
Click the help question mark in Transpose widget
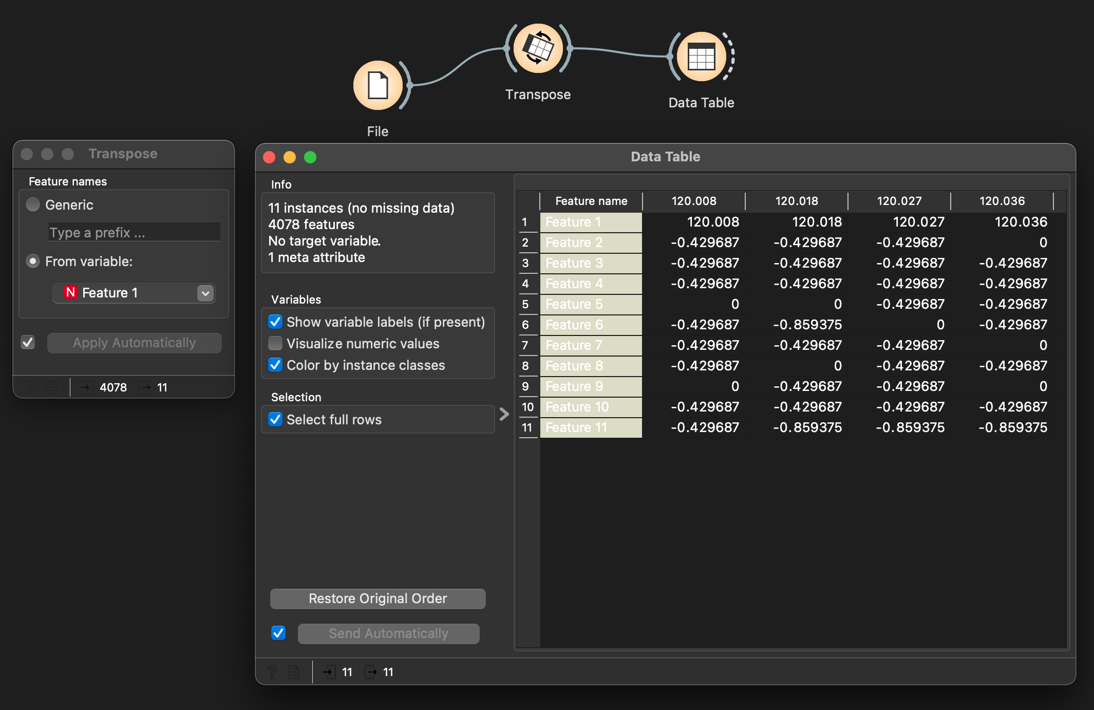[29, 387]
